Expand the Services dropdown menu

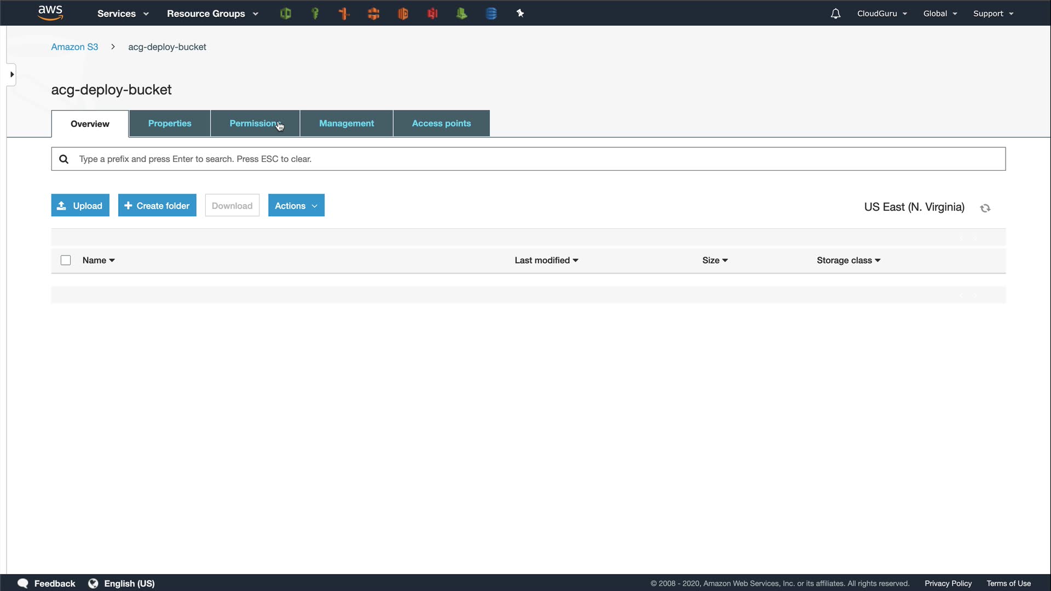coord(123,14)
